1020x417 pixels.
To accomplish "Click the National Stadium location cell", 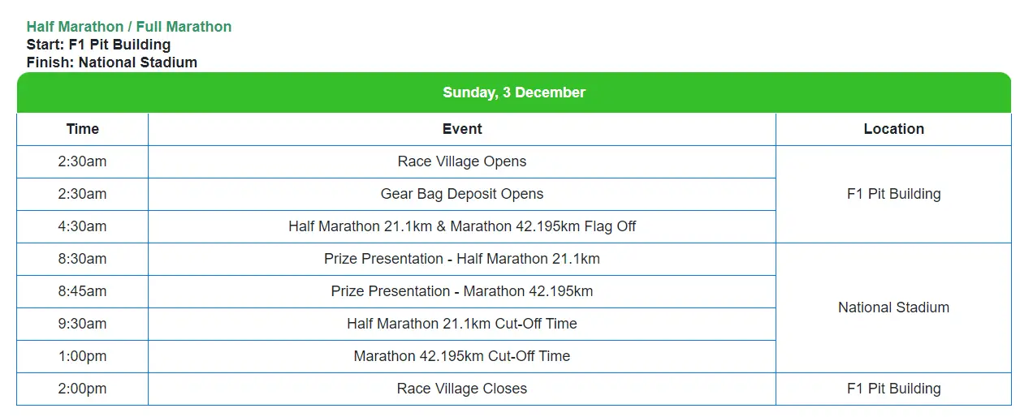I will (x=894, y=307).
